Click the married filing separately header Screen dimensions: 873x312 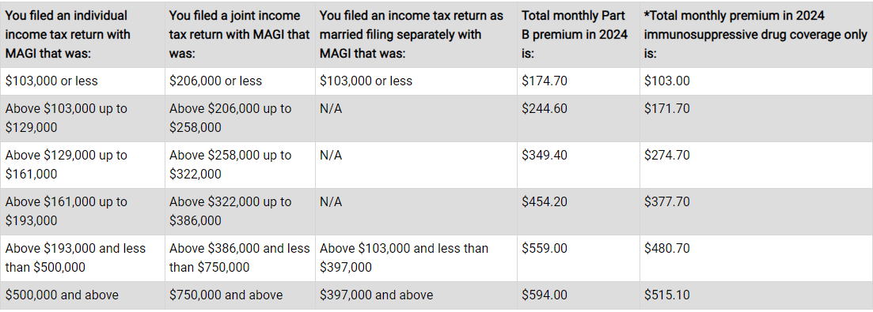point(416,34)
